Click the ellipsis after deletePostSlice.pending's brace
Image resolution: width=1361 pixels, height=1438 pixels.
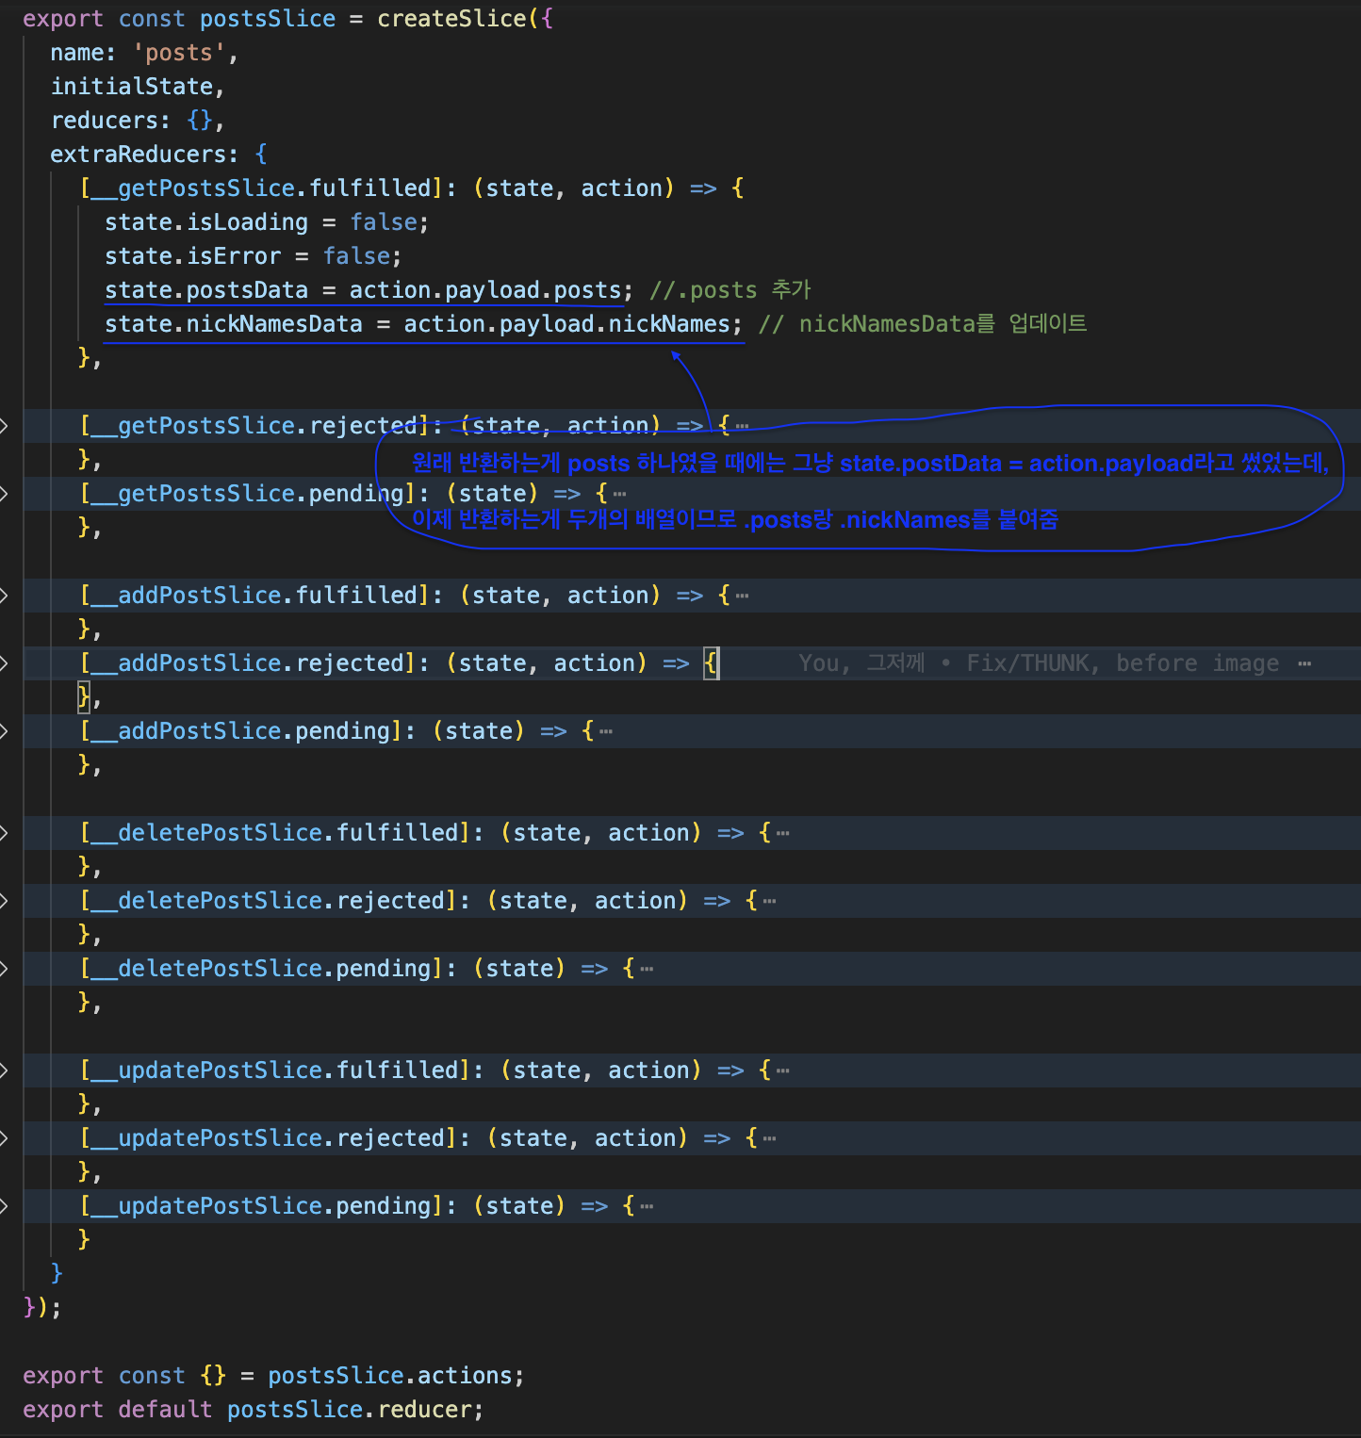pos(647,970)
